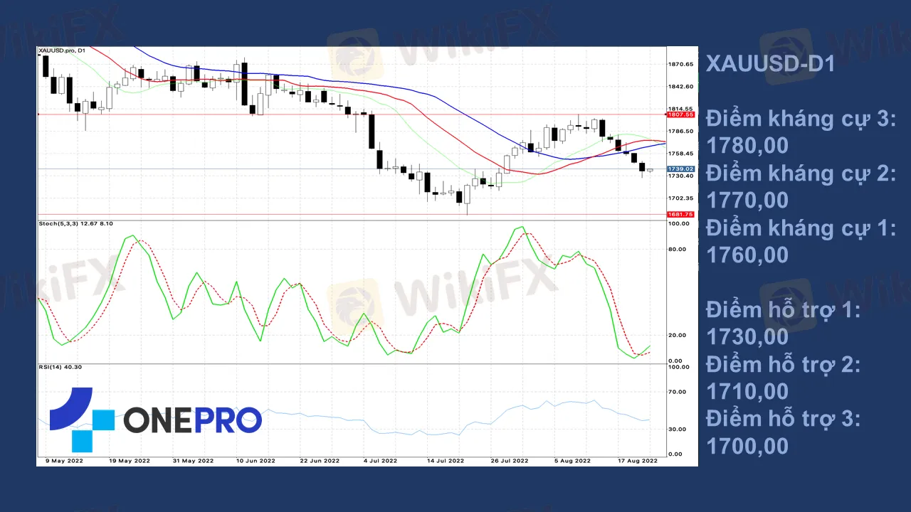Click the Điểm kháng cự 3 value 1780,00
This screenshot has width=911, height=512.
click(x=747, y=146)
